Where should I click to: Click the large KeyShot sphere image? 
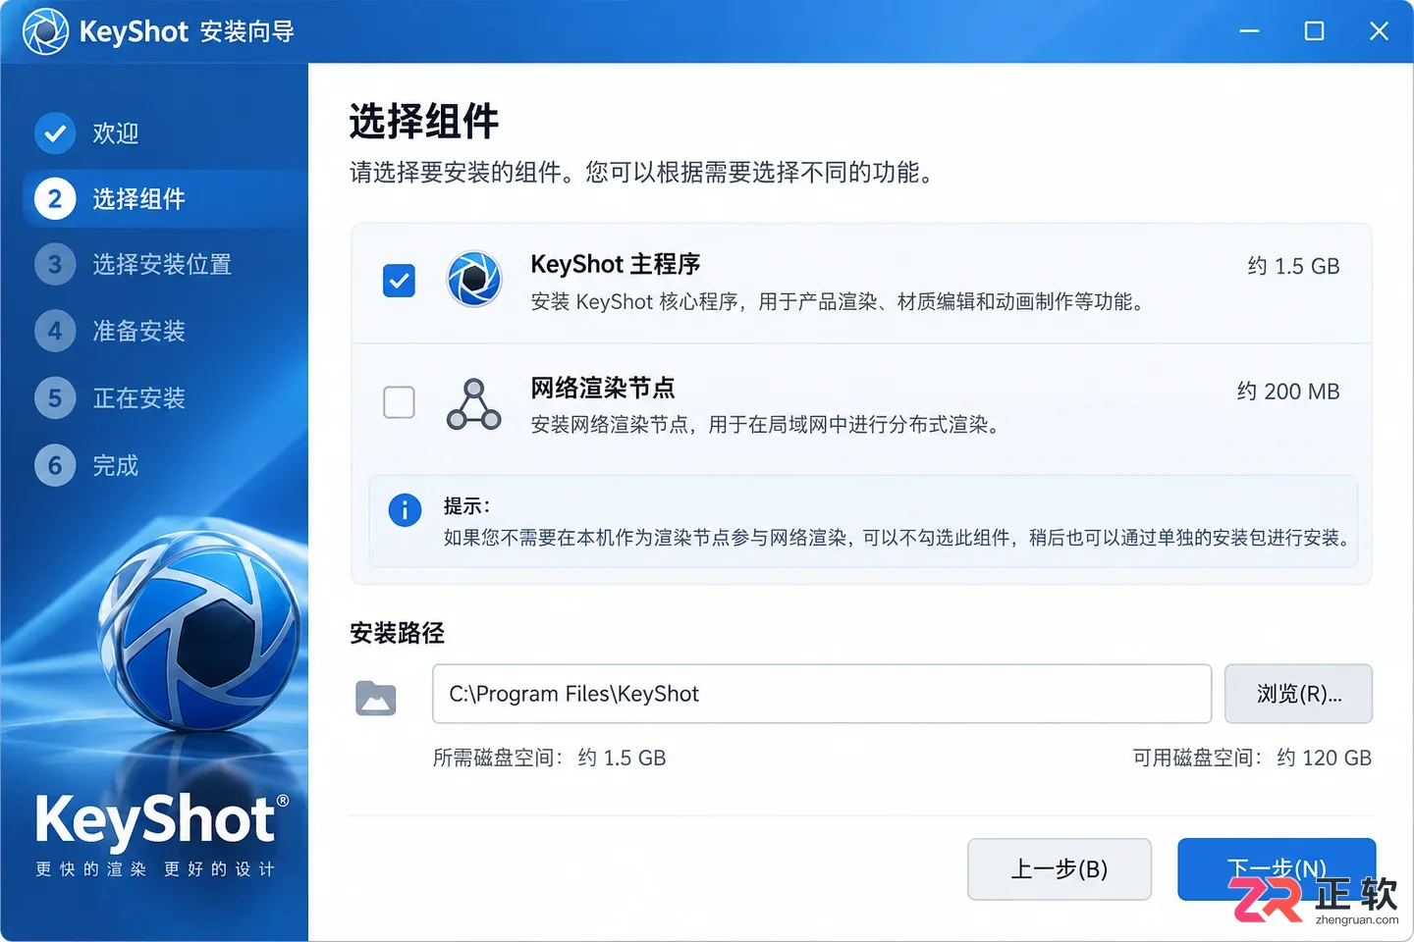(200, 630)
